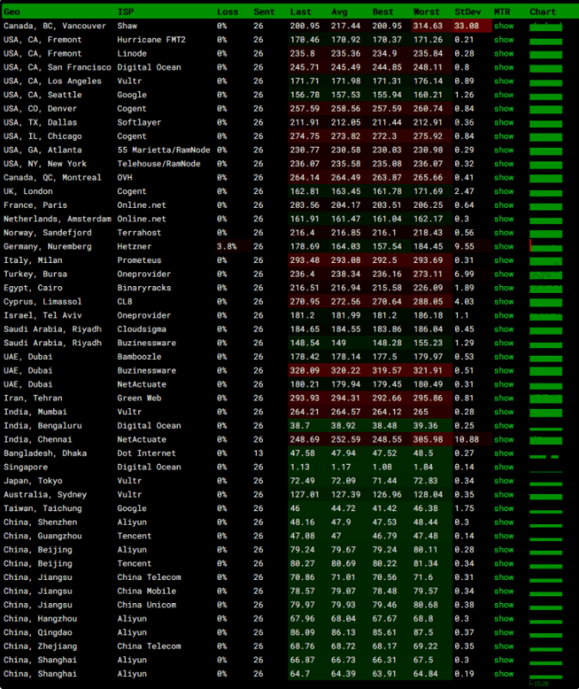Select the chart for Taiwan, Taichung Google
The width and height of the screenshot is (579, 689).
click(545, 509)
